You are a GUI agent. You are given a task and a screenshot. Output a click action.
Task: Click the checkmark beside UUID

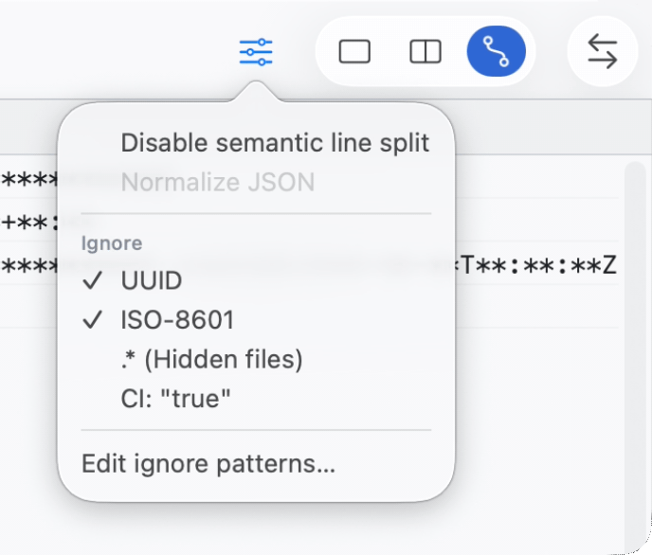point(93,281)
